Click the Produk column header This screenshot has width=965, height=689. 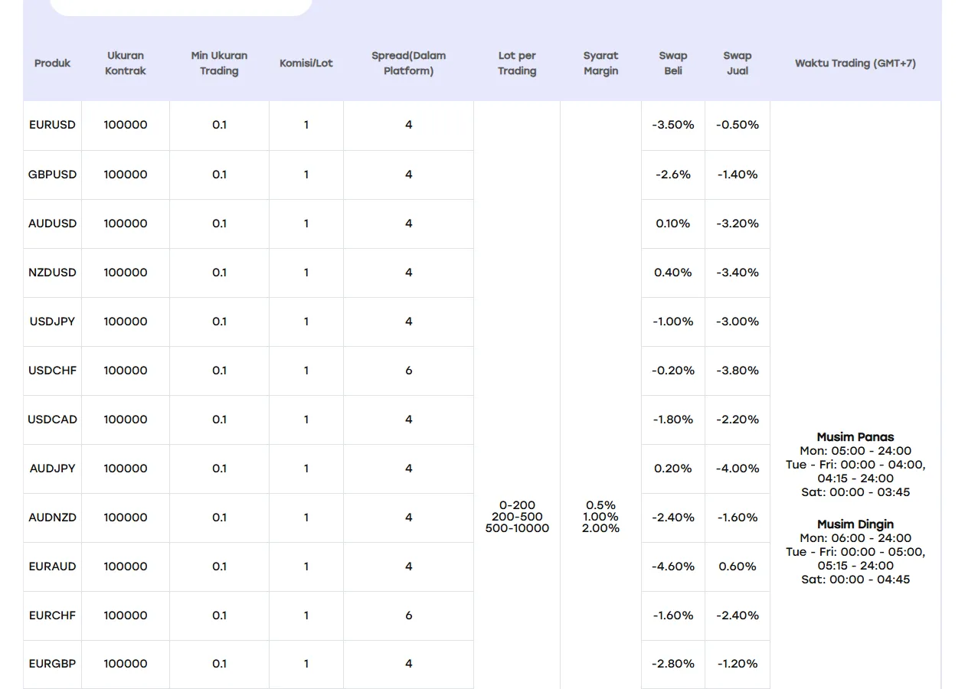(52, 63)
